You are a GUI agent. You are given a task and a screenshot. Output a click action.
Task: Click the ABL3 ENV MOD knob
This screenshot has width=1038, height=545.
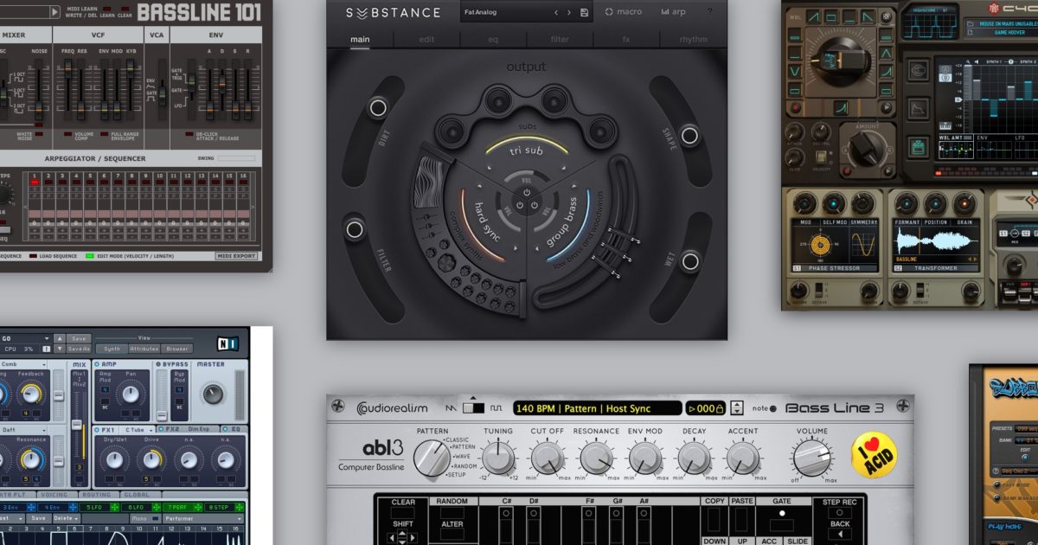click(645, 457)
